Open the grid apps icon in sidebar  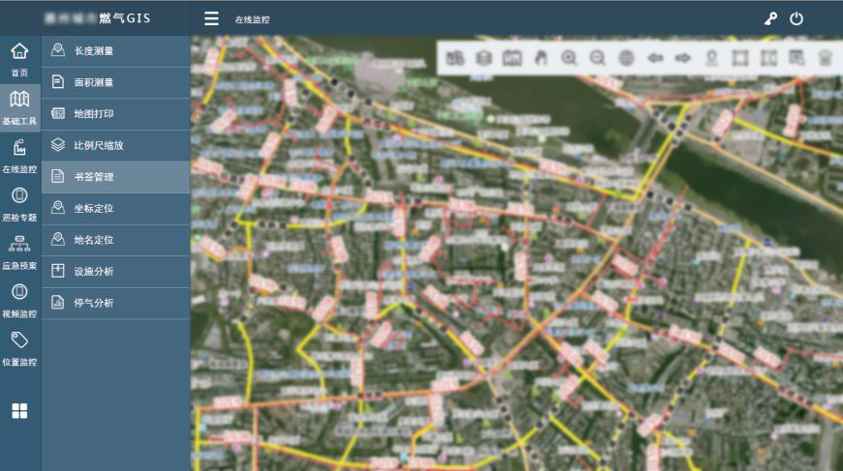19,411
